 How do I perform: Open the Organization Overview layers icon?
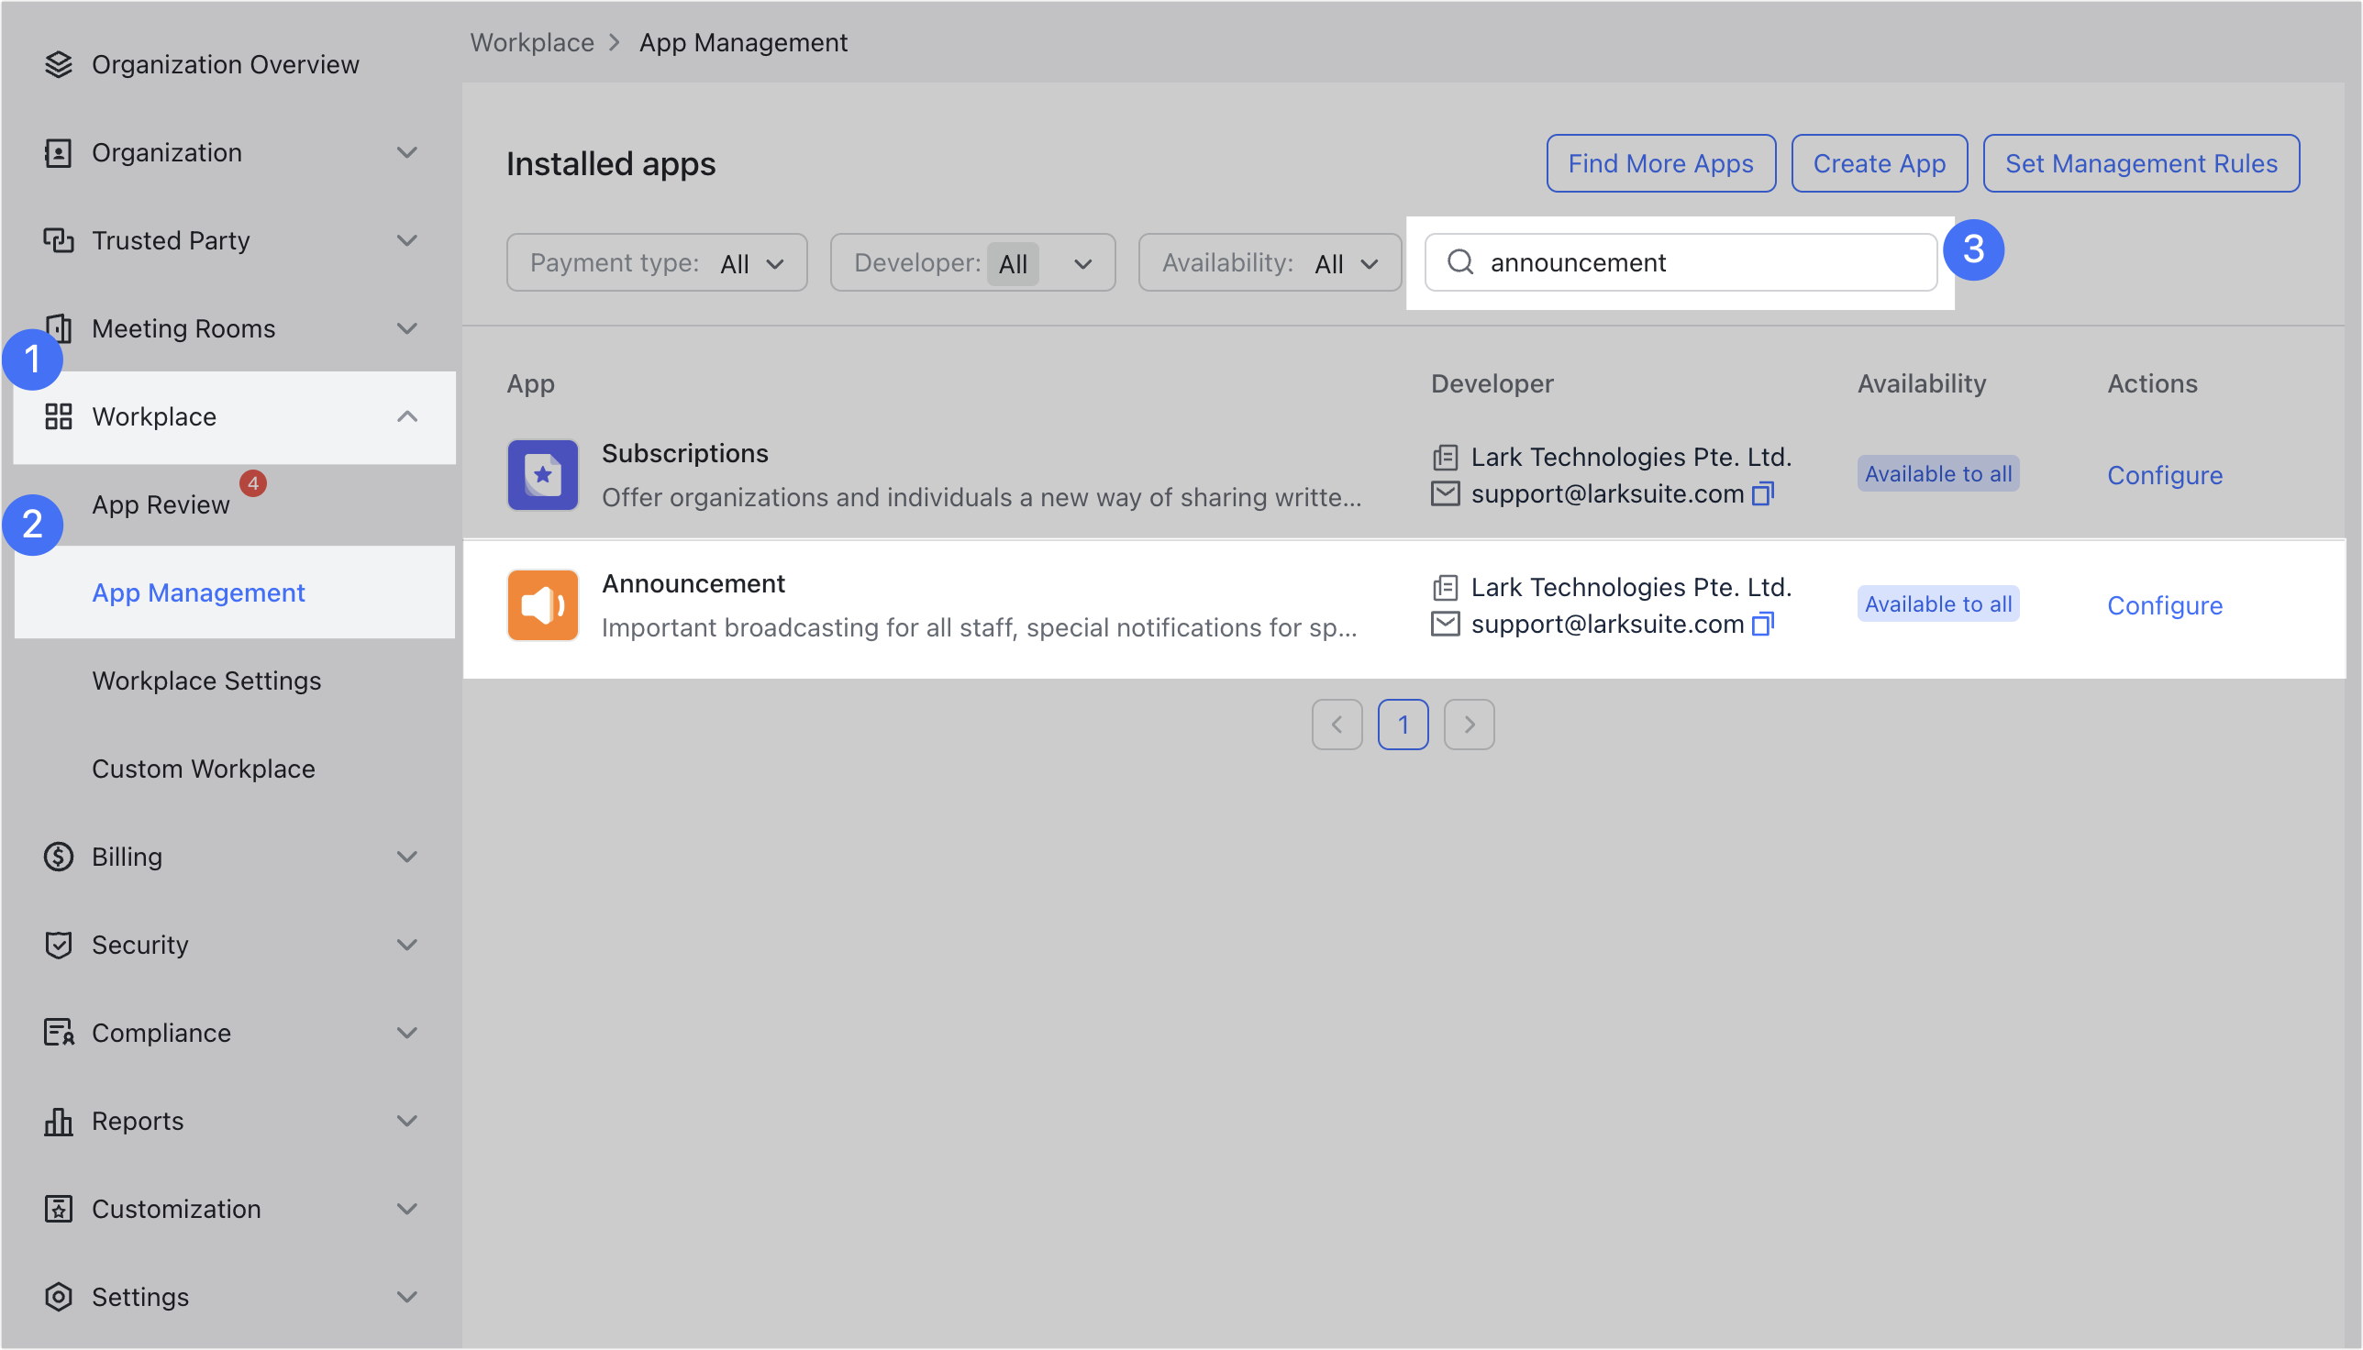59,64
